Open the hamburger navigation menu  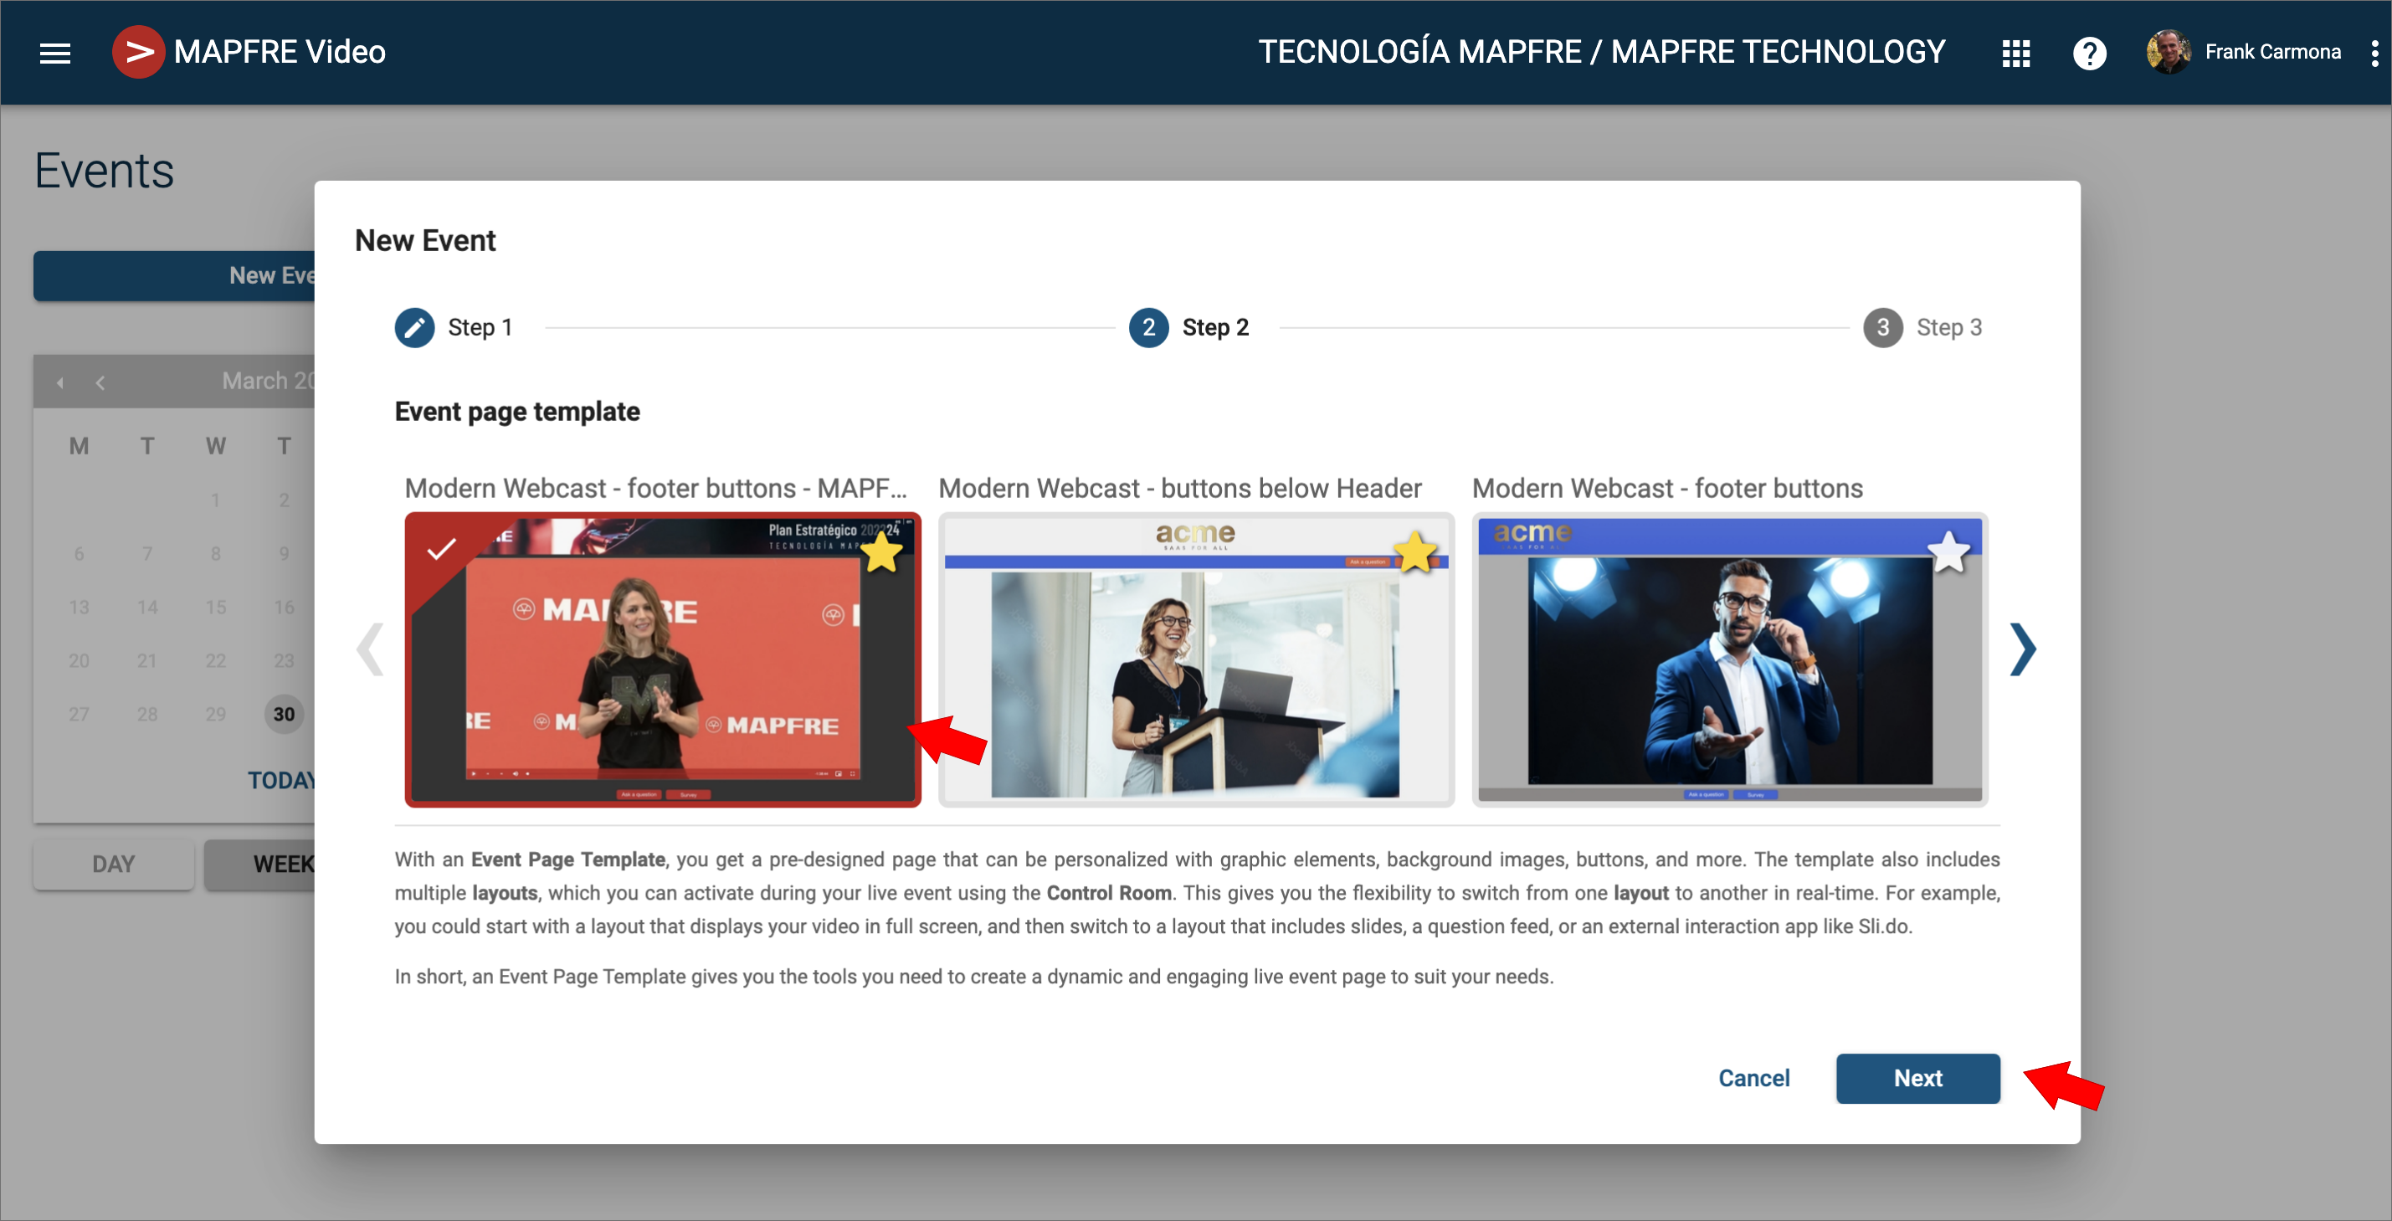click(54, 53)
